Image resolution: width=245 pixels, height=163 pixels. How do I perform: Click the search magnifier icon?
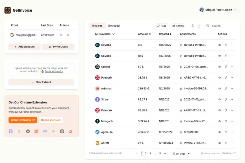(x=208, y=26)
